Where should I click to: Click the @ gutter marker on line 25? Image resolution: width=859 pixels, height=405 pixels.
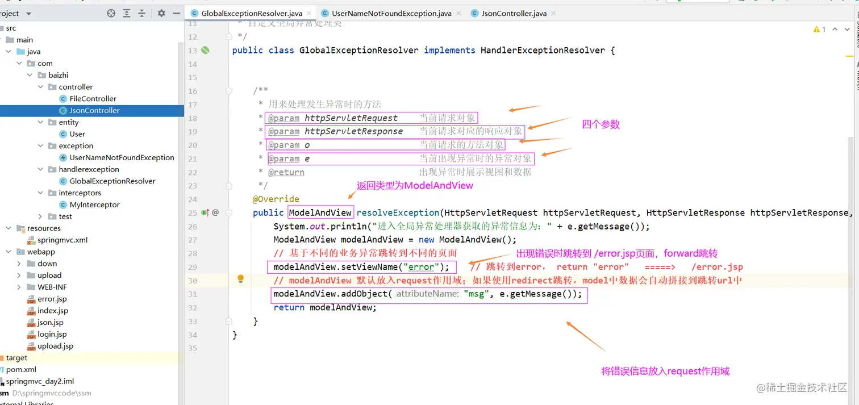[215, 212]
